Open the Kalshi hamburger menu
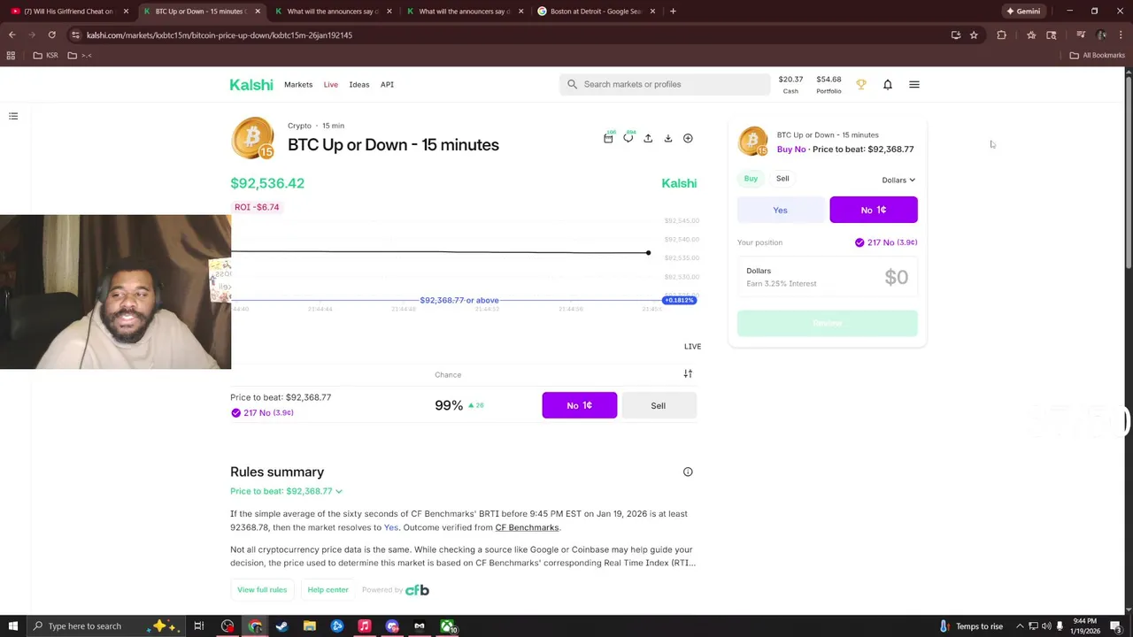 (914, 85)
